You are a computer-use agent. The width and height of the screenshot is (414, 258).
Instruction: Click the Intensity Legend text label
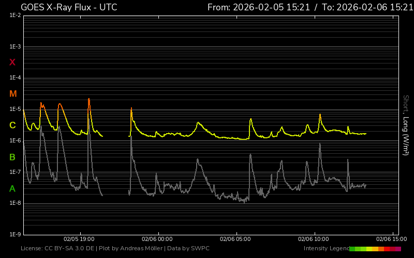pos(325,249)
